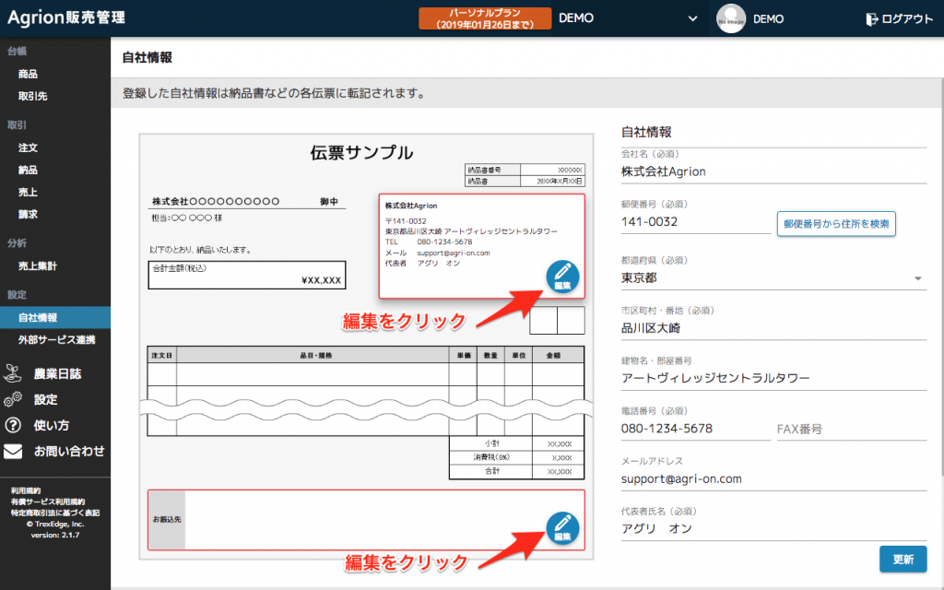Open 取引先 in the sidebar

[x=32, y=96]
